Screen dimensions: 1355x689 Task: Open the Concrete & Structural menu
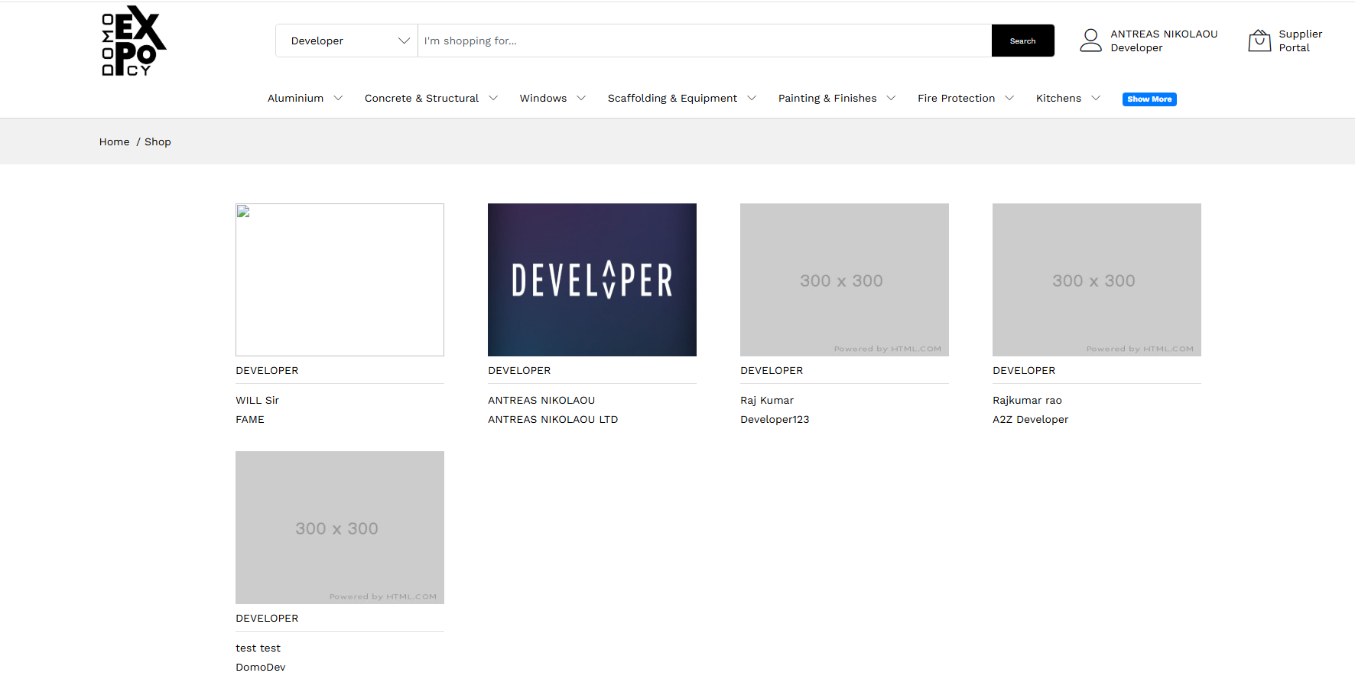point(421,98)
